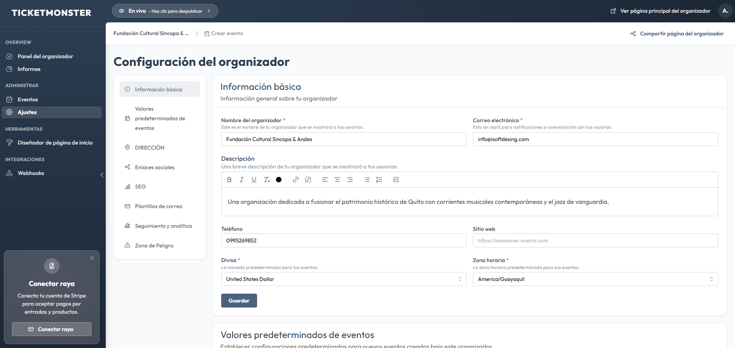
Task: Click the TICKETMONSTER logo
Action: 51,13
